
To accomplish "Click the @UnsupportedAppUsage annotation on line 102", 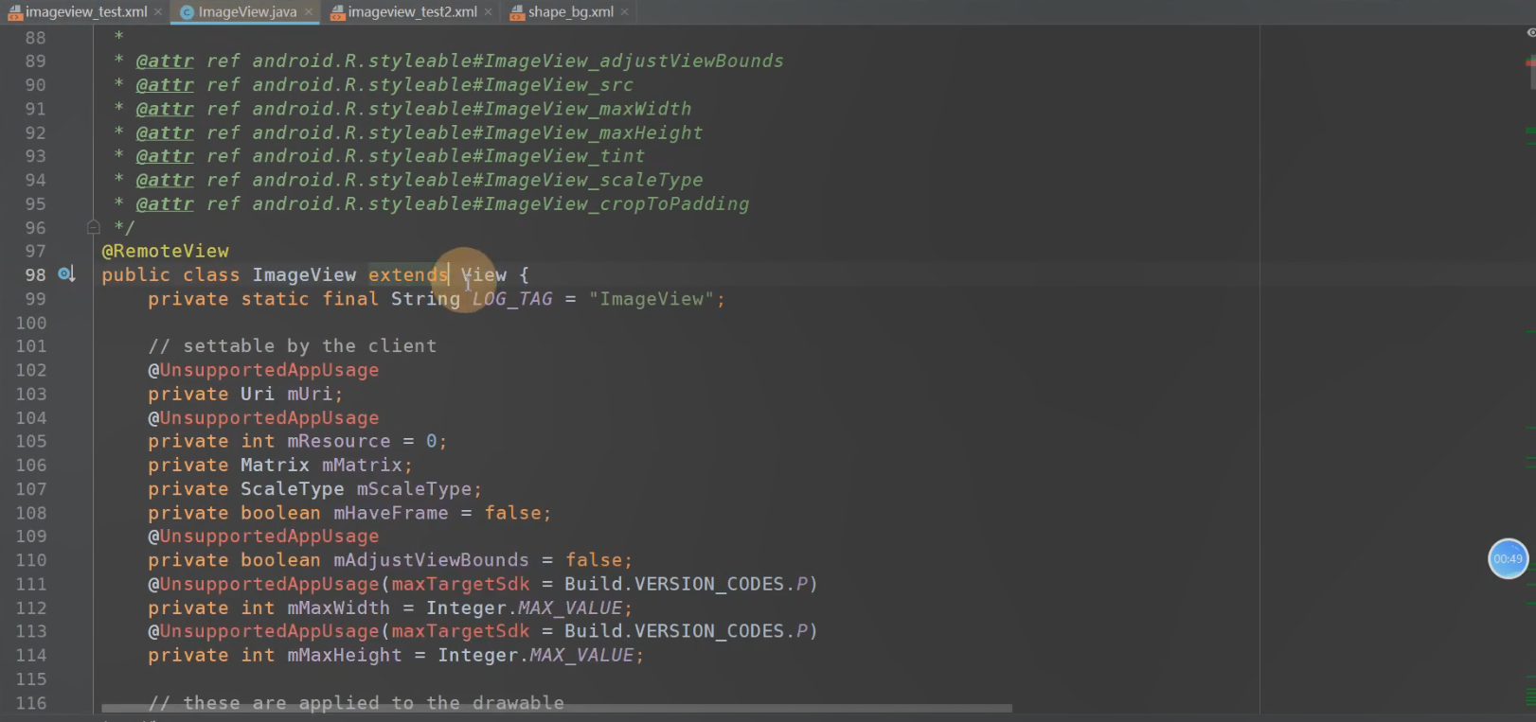I will [x=263, y=370].
